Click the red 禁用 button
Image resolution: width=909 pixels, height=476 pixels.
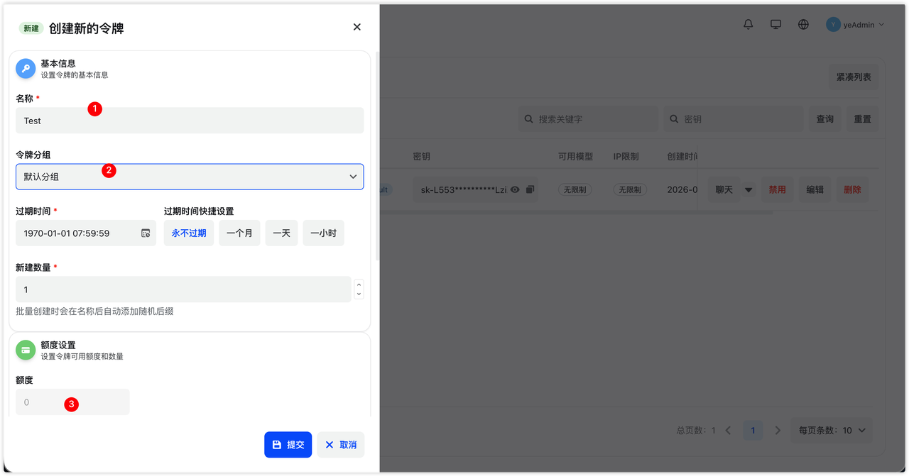(x=777, y=189)
